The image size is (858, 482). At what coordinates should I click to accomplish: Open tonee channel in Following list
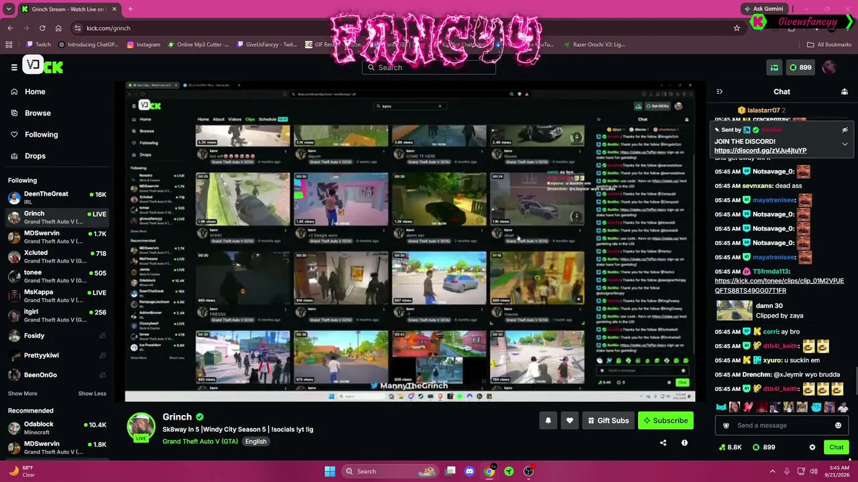tap(57, 276)
